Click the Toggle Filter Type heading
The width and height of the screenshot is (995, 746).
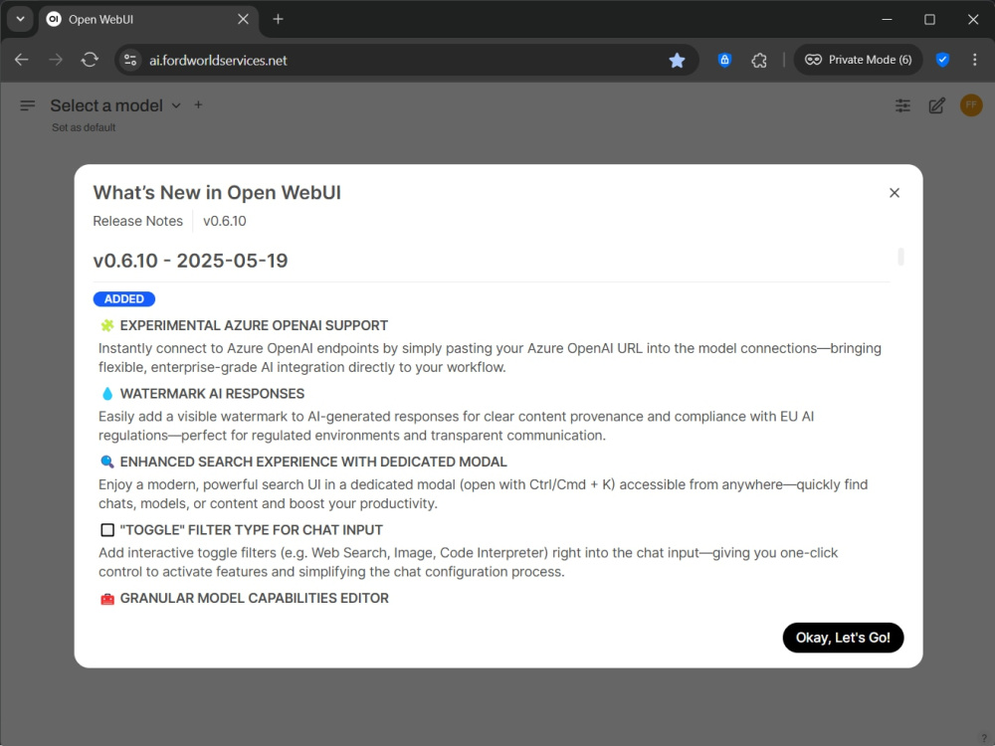coord(252,530)
